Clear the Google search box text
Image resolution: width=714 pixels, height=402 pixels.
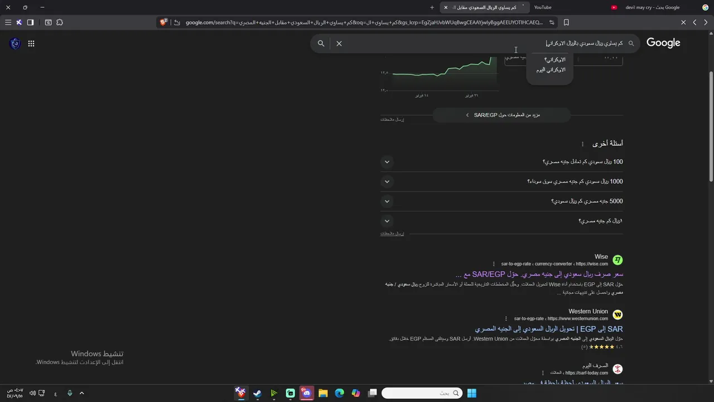click(x=339, y=43)
